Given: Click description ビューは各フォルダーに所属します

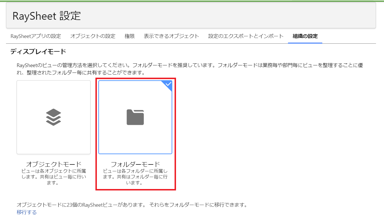Looking at the screenshot, I should click(x=135, y=177).
